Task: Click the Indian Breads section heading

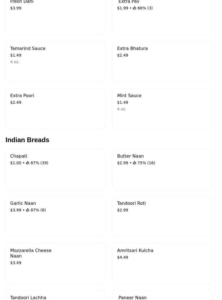Action: 27,140
